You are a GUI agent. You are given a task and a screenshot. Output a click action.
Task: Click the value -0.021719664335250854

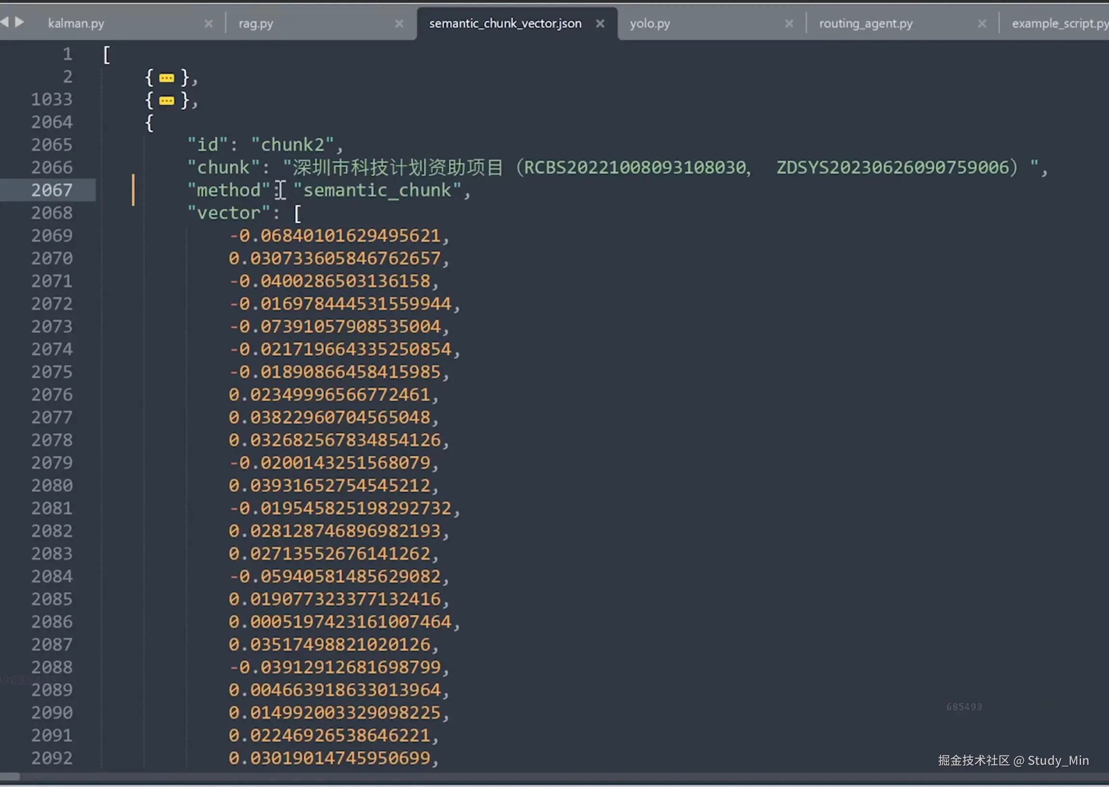(x=340, y=349)
